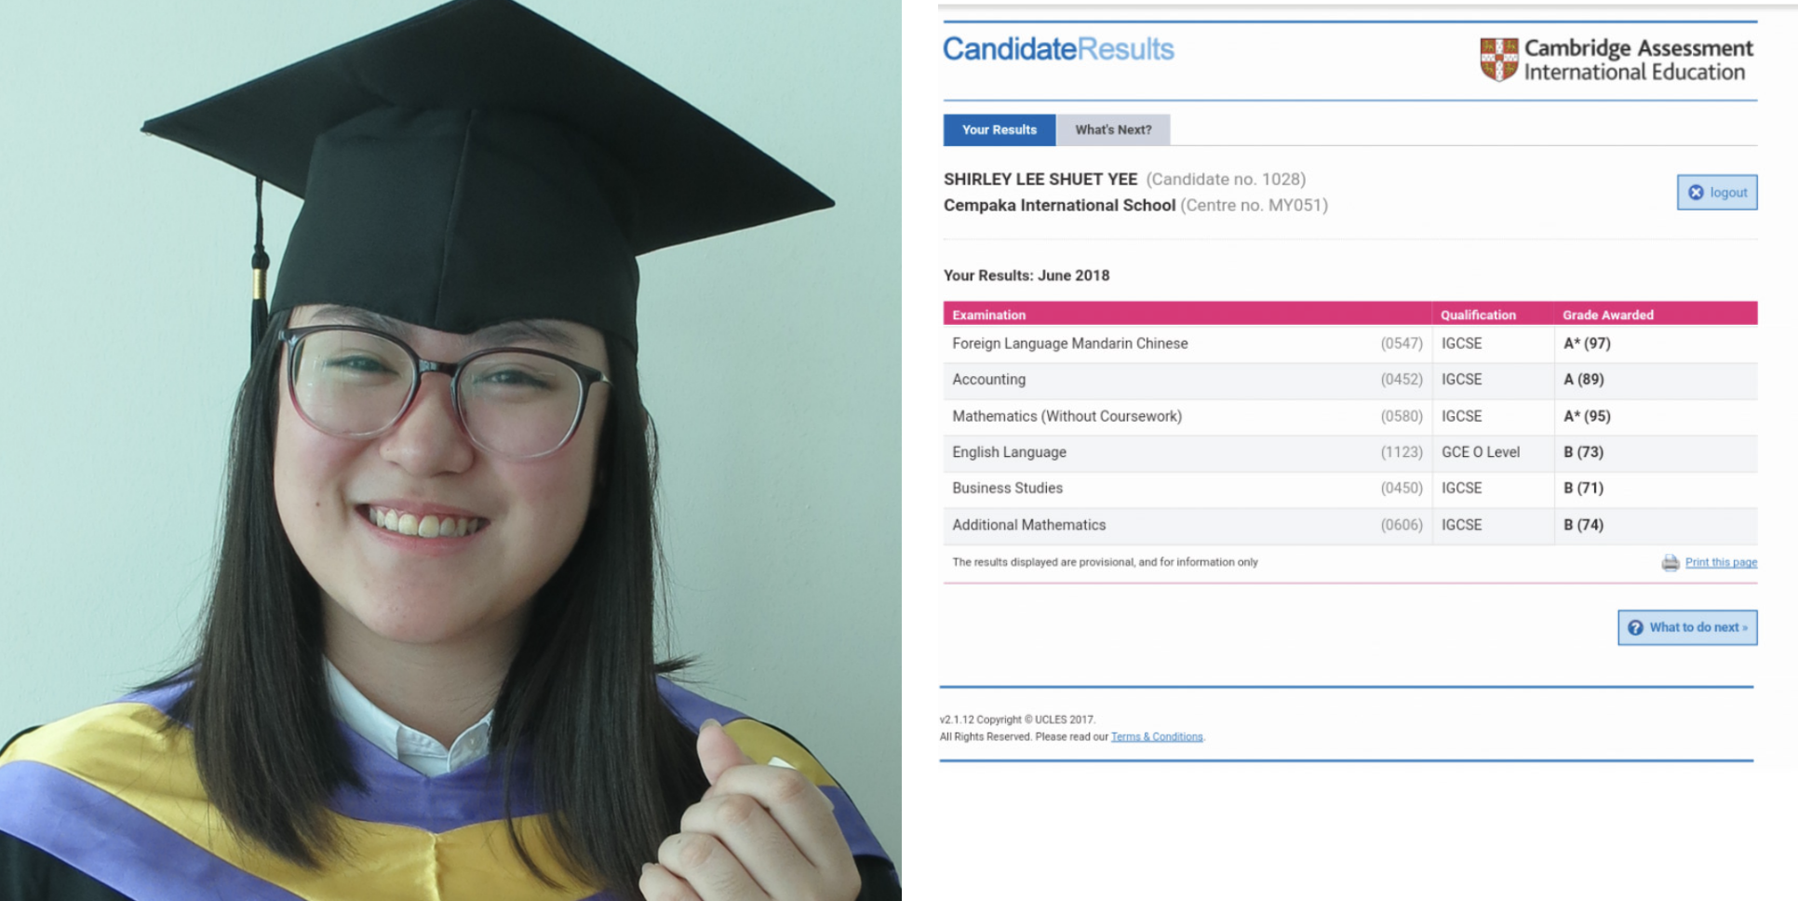Select the Accounting examination row
Screen dimensions: 1798x901
(x=1350, y=380)
